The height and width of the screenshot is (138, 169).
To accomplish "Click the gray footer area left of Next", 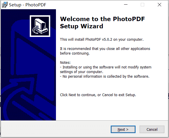I will [56, 129].
